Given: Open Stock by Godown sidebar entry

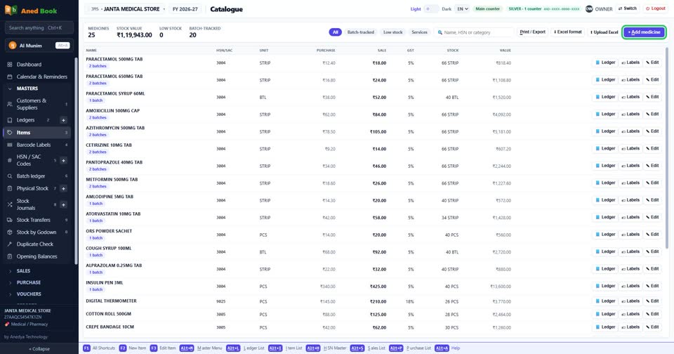Looking at the screenshot, I should coord(38,232).
